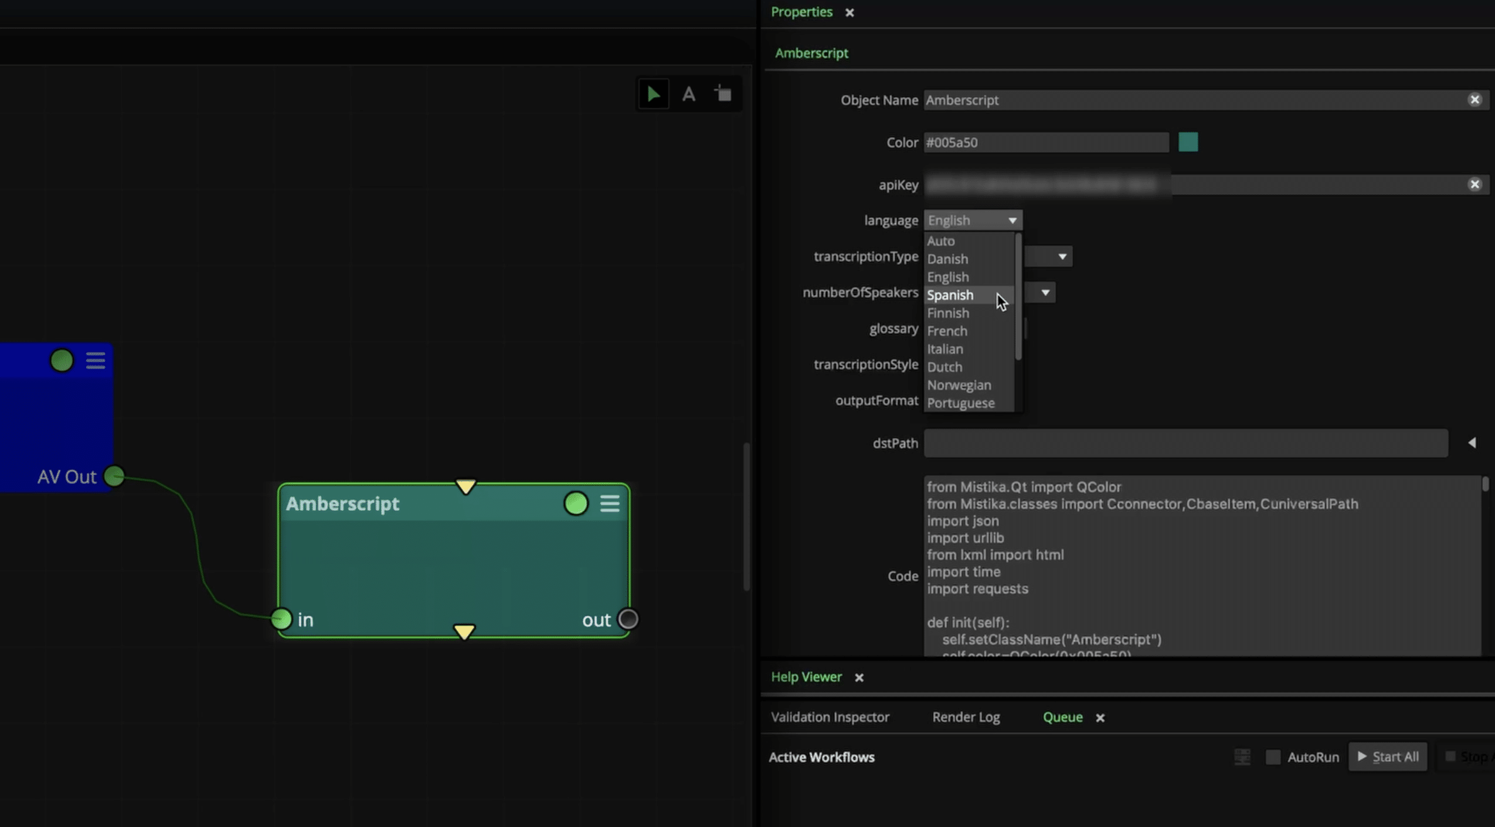Clear the apiKey field with X icon

[1474, 184]
